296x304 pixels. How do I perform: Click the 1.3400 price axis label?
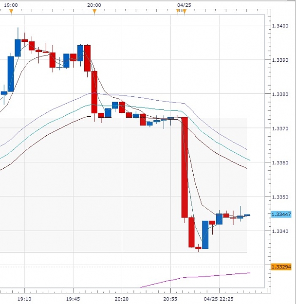[x=280, y=26]
